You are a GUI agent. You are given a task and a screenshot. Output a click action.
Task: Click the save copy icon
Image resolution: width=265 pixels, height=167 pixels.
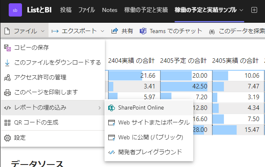coord(7,48)
